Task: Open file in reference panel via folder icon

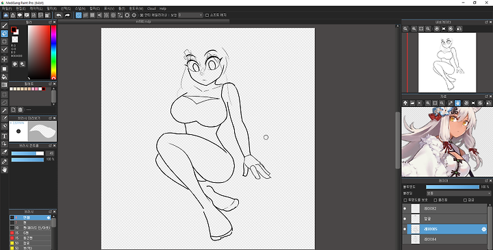Action: 412,103
